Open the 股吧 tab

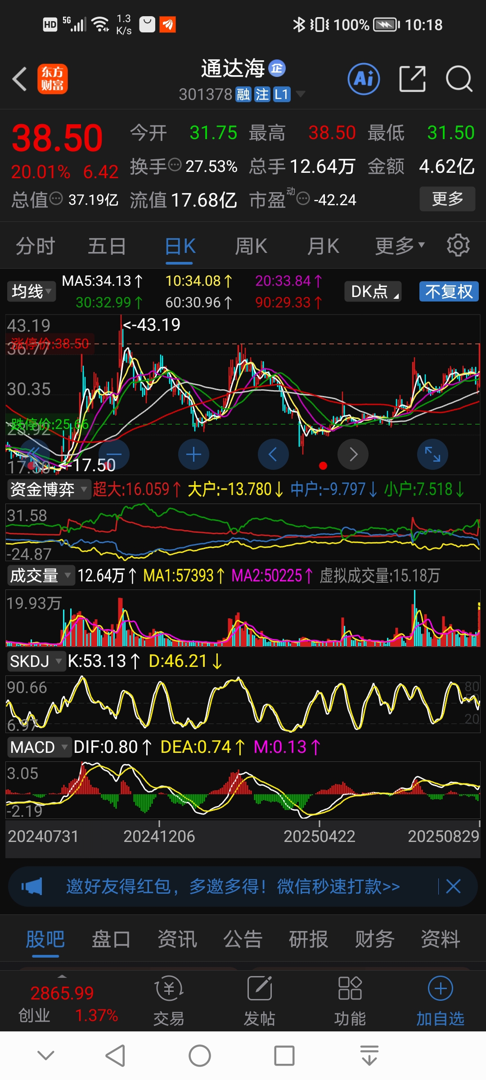(x=45, y=939)
